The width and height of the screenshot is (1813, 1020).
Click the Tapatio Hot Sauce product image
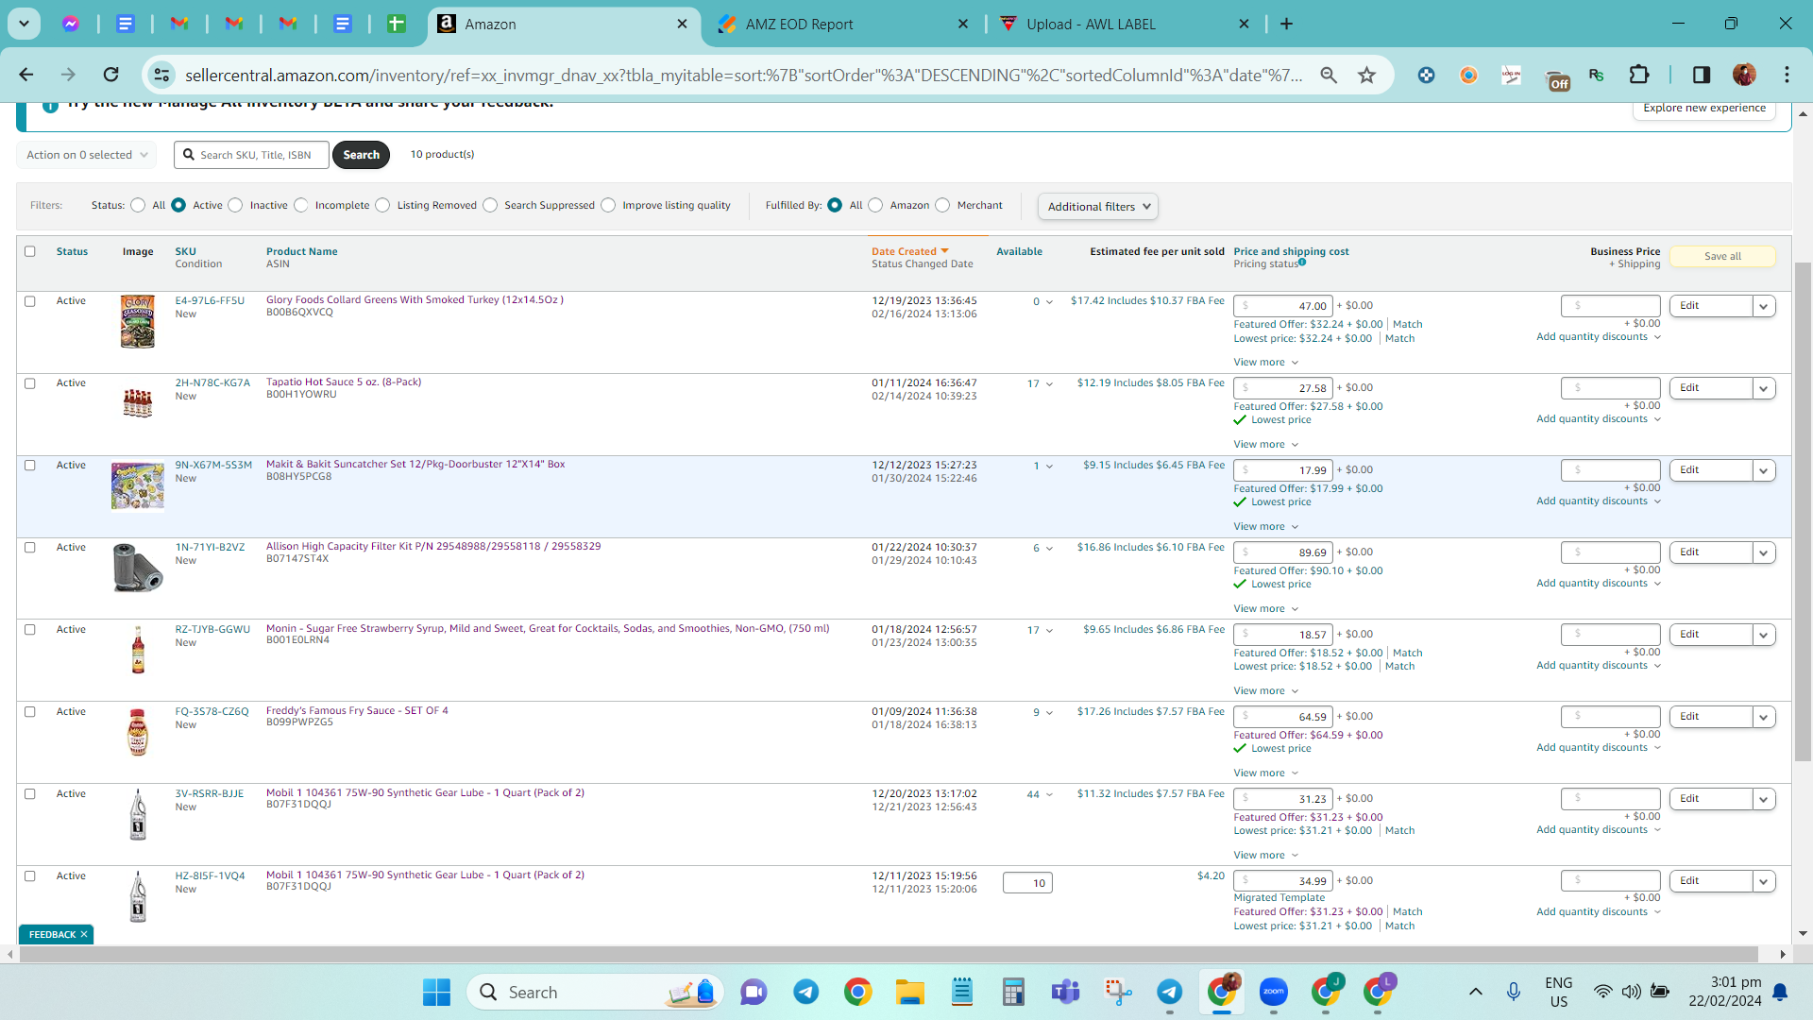[138, 404]
